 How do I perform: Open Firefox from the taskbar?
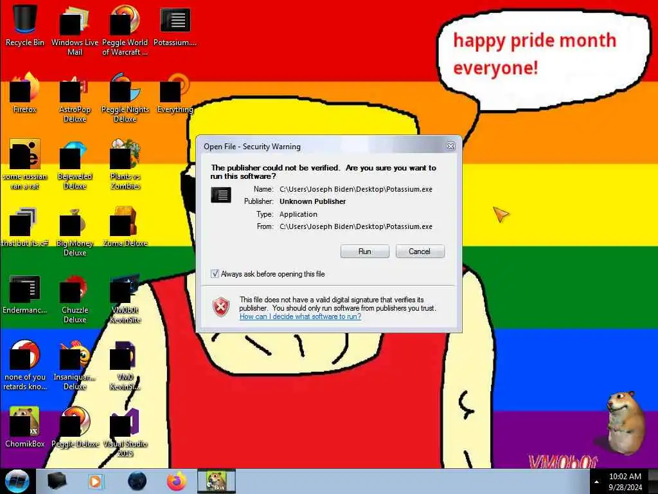click(177, 481)
